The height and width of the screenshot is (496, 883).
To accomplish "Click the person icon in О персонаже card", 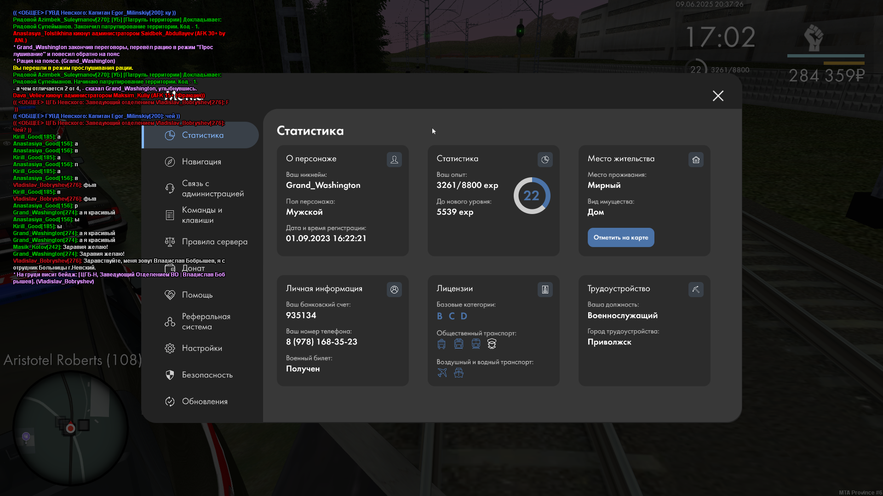I will coord(394,159).
